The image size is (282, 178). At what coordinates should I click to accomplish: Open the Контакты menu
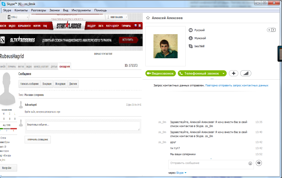click(x=21, y=10)
